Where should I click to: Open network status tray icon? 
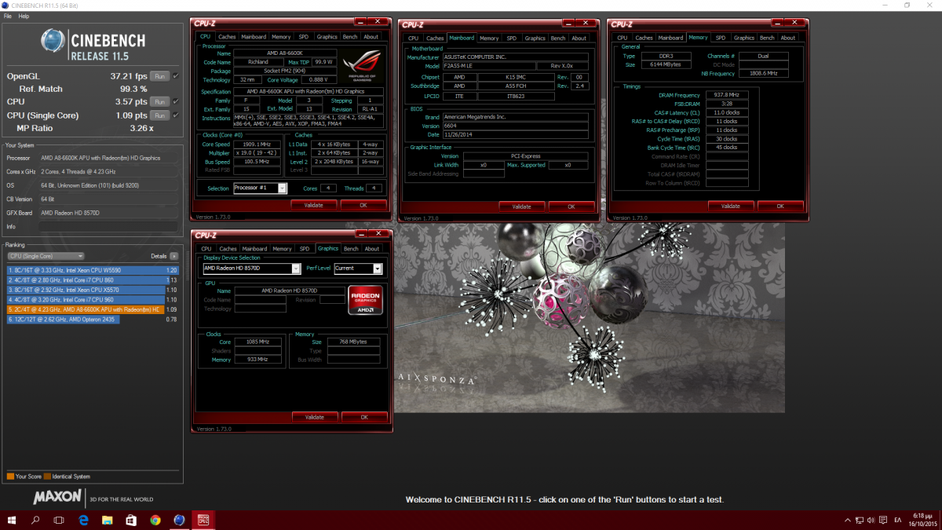click(860, 521)
